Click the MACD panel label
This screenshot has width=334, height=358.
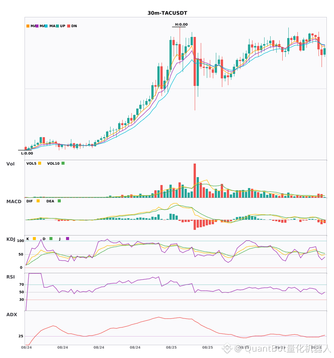[14, 202]
